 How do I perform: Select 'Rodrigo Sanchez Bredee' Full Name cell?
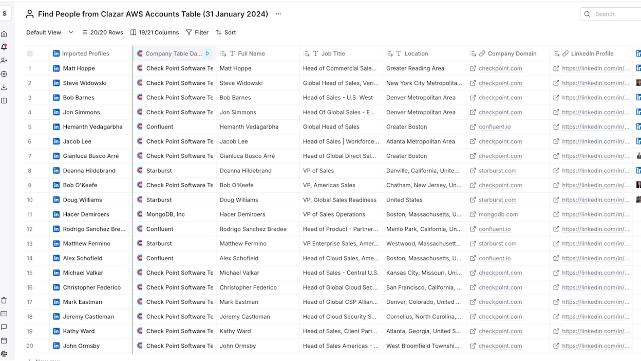click(x=258, y=229)
